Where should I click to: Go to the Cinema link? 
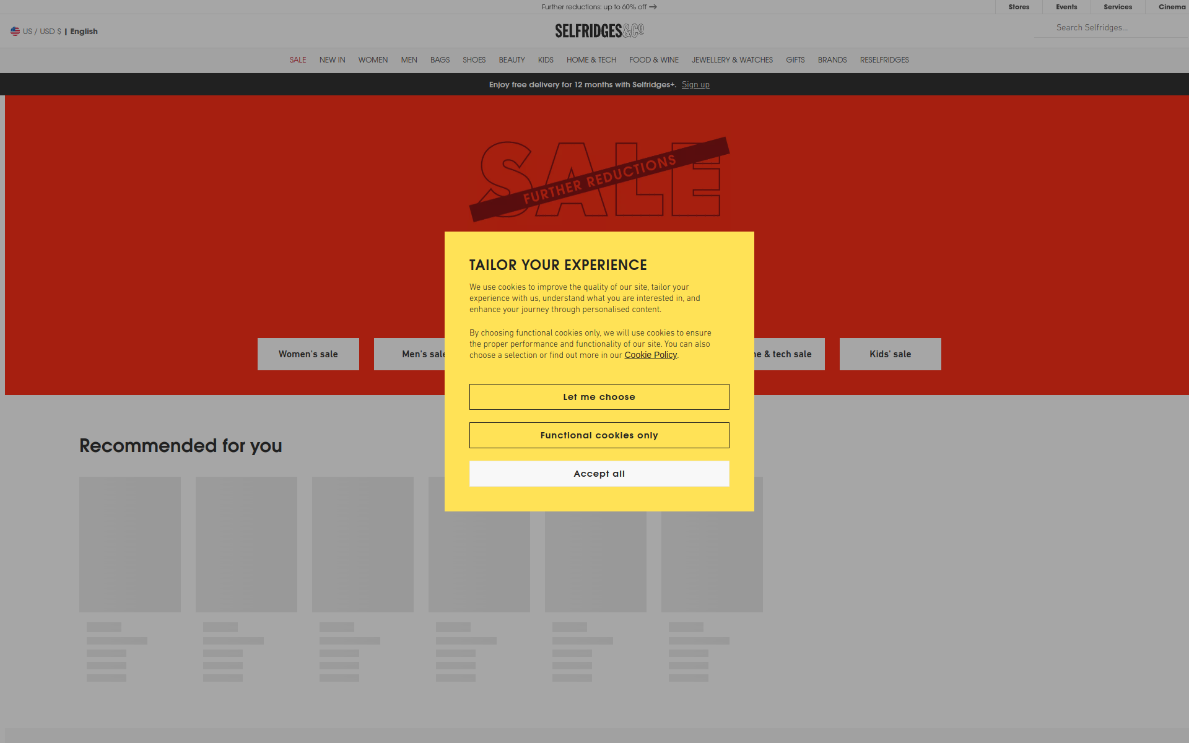[1172, 7]
